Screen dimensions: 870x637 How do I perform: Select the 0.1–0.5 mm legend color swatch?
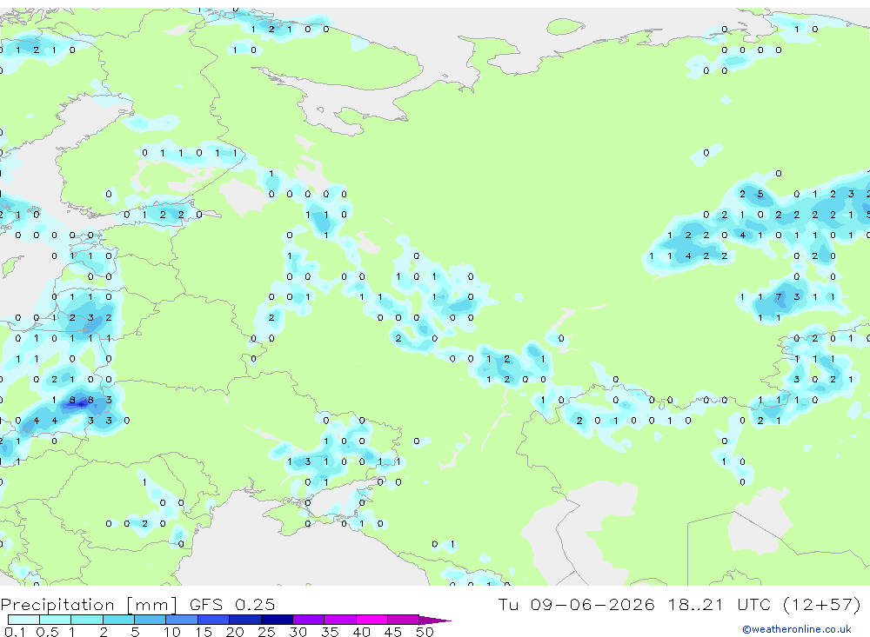coord(23,620)
